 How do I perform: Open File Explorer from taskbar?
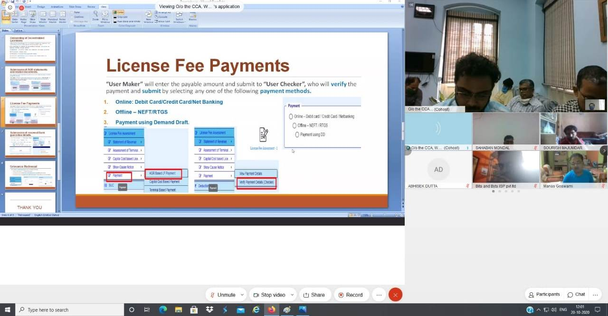tap(178, 310)
